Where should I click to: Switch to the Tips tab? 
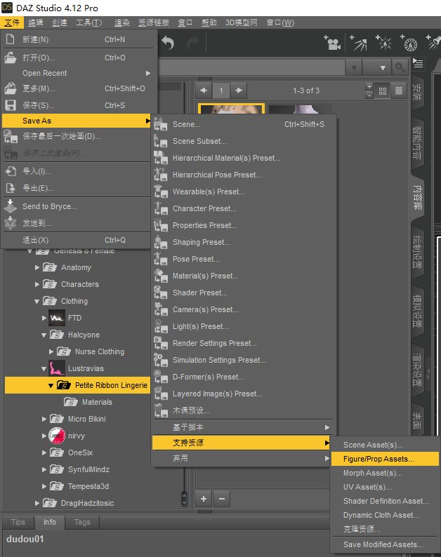tap(18, 522)
